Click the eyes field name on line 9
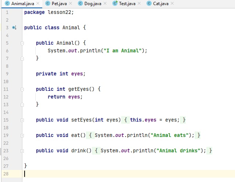This screenshot has width=235, height=182. 77,74
